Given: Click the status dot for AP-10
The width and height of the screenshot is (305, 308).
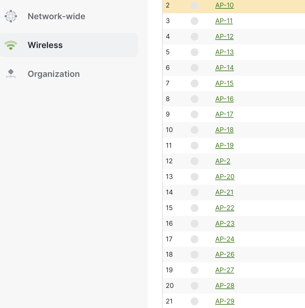Looking at the screenshot, I should point(195,5).
